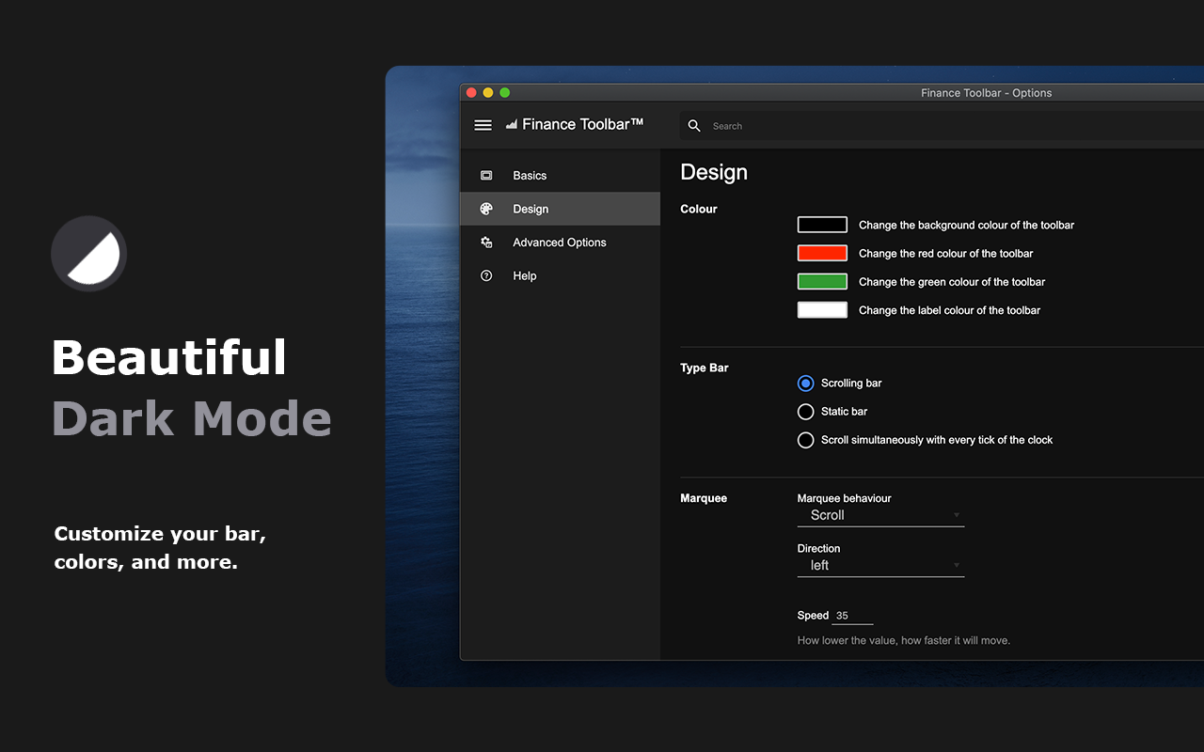The image size is (1204, 752).
Task: Click the Design palette icon
Action: [x=486, y=209]
